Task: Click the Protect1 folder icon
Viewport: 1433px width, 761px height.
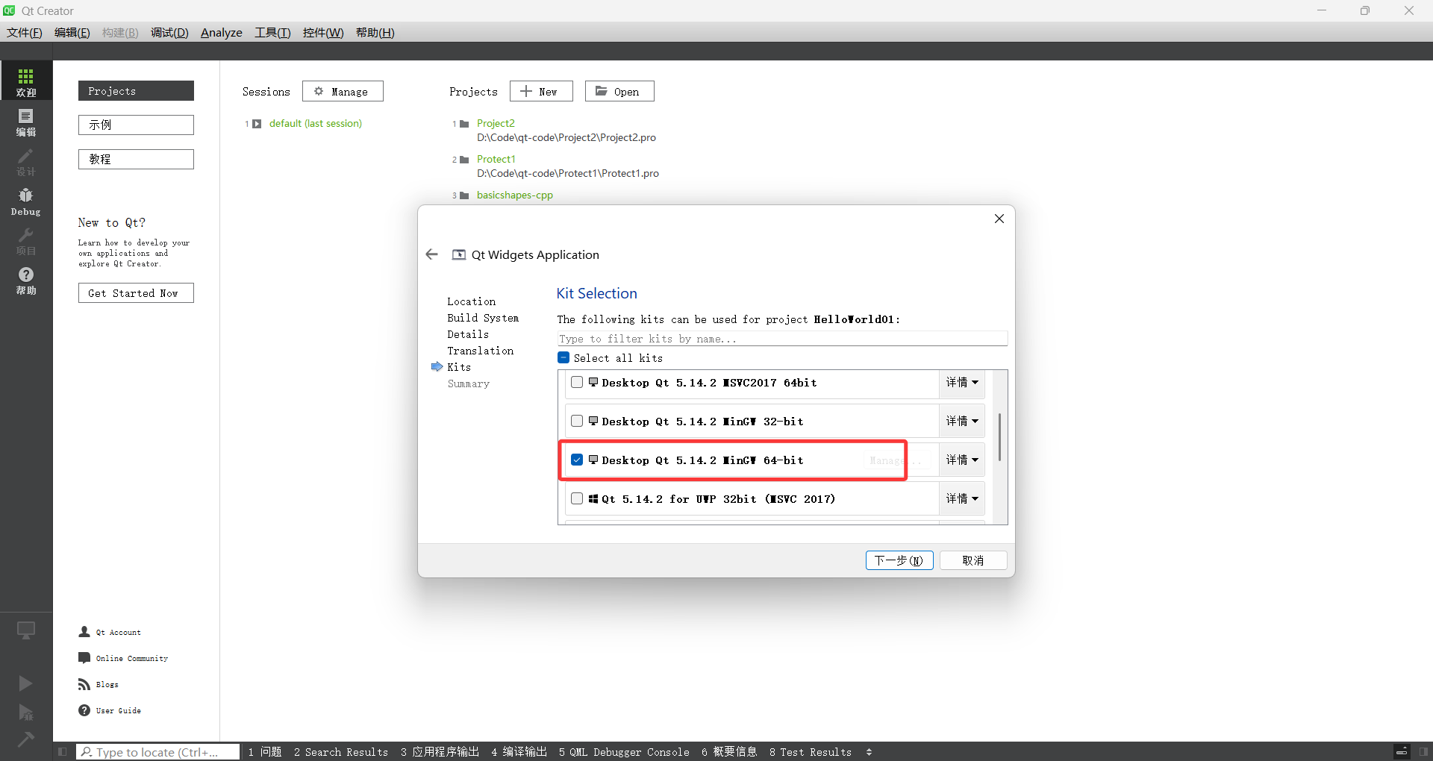Action: [464, 160]
